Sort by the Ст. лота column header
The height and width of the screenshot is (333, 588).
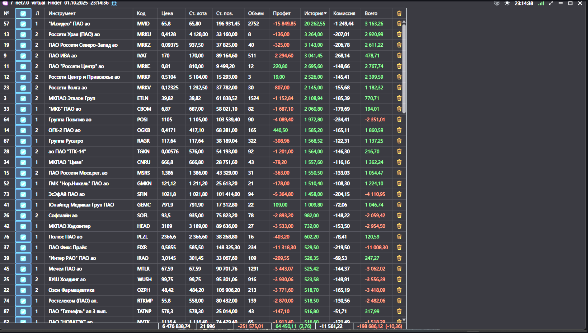[198, 13]
